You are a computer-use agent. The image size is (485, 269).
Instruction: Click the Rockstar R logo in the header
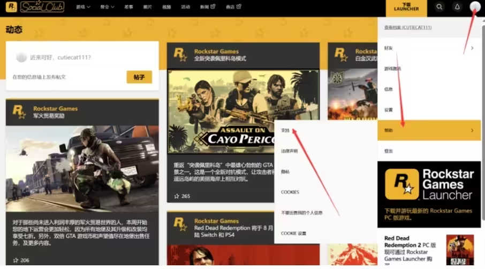tap(11, 7)
